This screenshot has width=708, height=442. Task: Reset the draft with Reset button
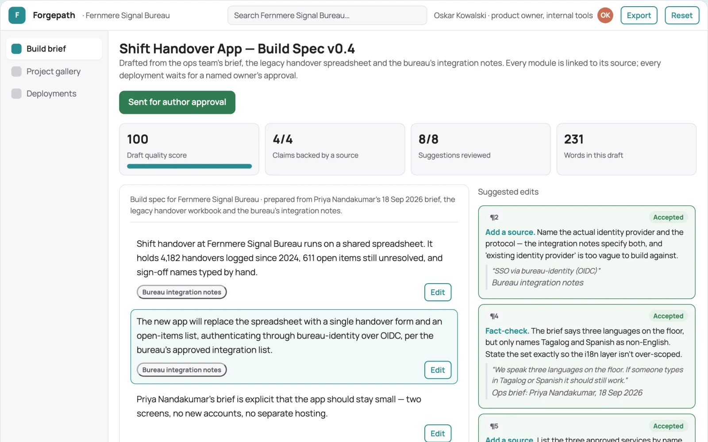coord(681,15)
